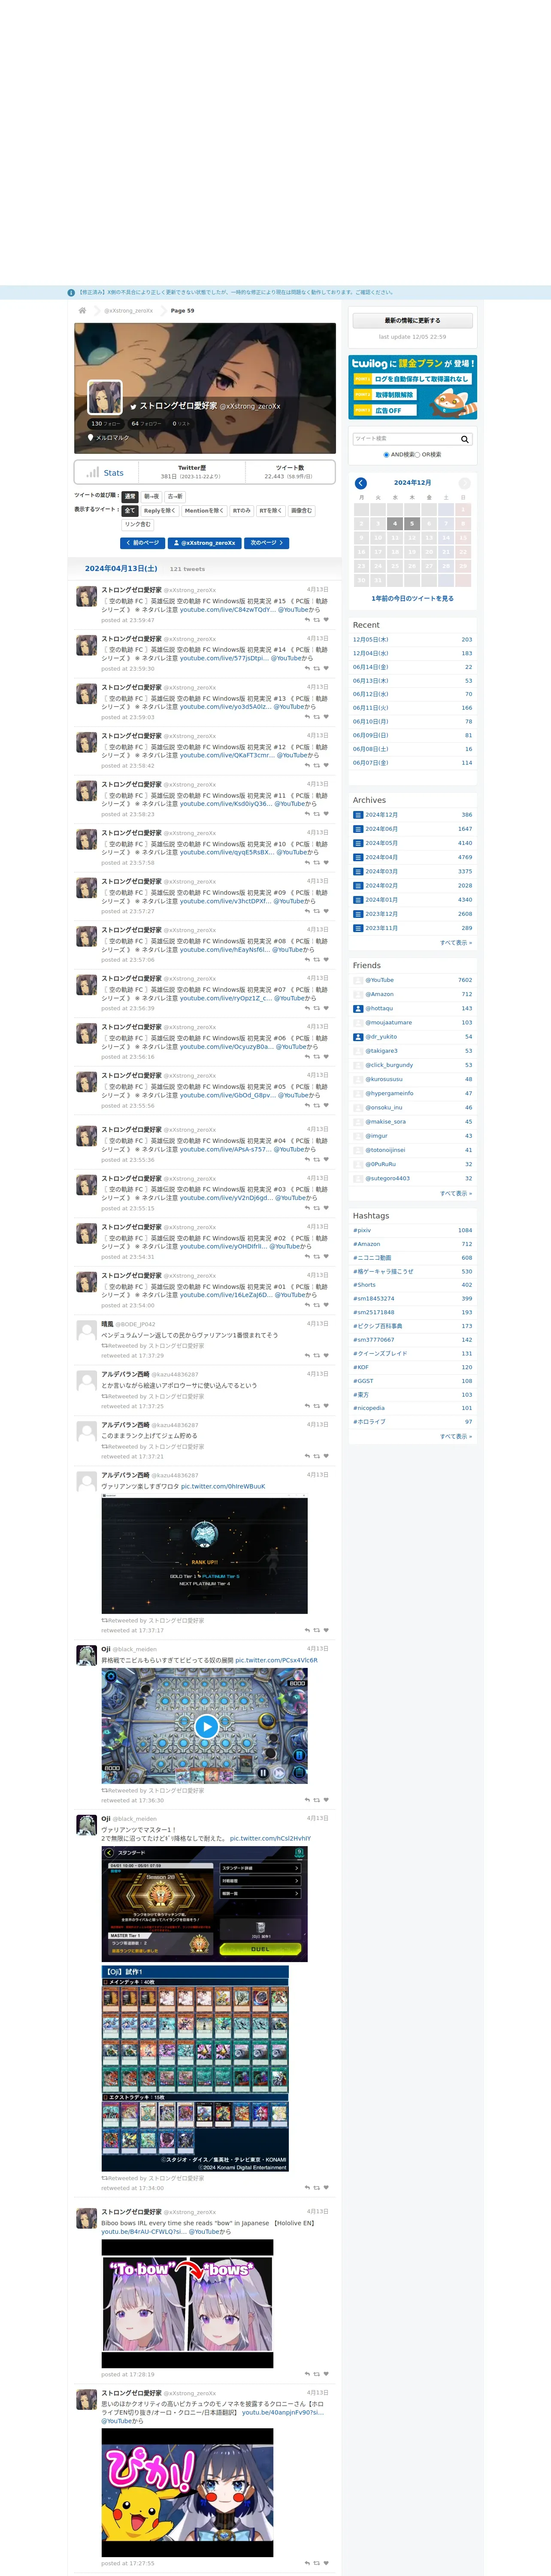Open Biboo bows video thumbnail
Image resolution: width=551 pixels, height=2576 pixels.
(x=187, y=2304)
